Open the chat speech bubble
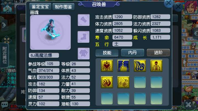Screen dimensions: 198x111 coord(5,105)
